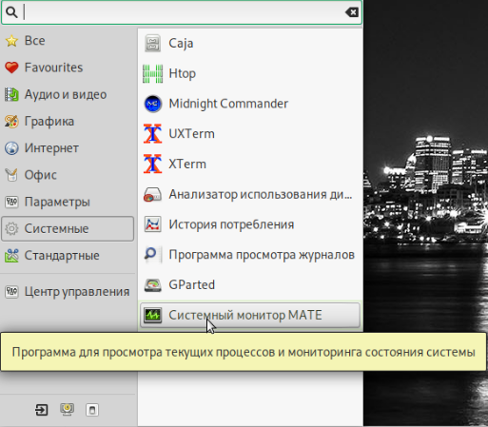Image resolution: width=488 pixels, height=427 pixels.
Task: Click the logout icon at the bottom
Action: click(x=42, y=410)
